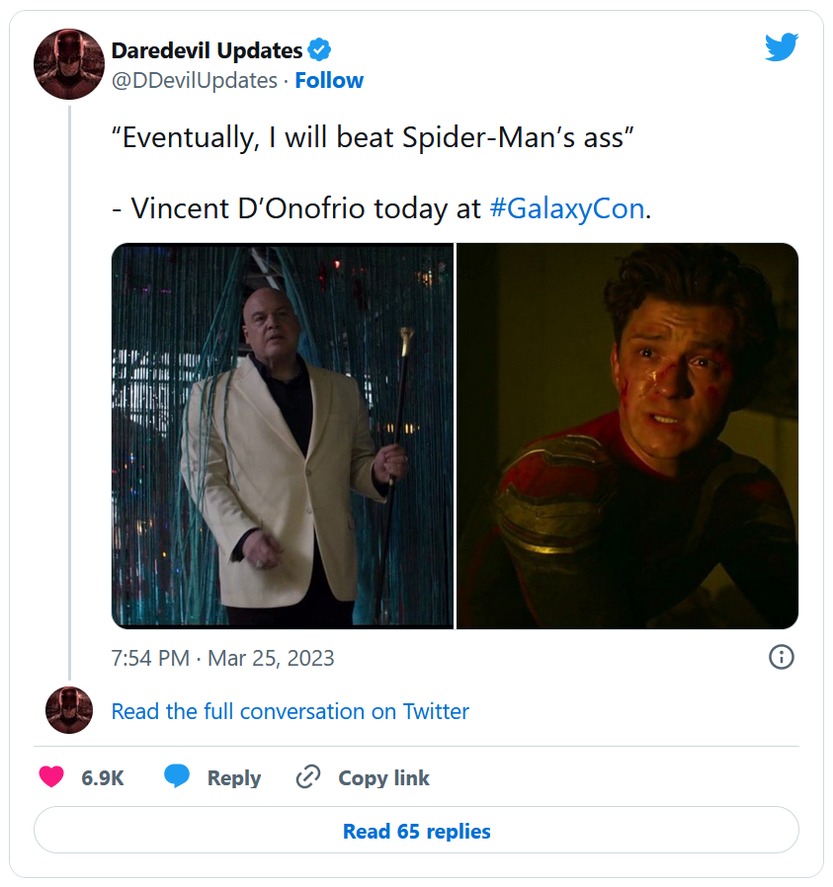Click the 6.9K likes count
Viewport: 833px width, 887px height.
(x=103, y=778)
